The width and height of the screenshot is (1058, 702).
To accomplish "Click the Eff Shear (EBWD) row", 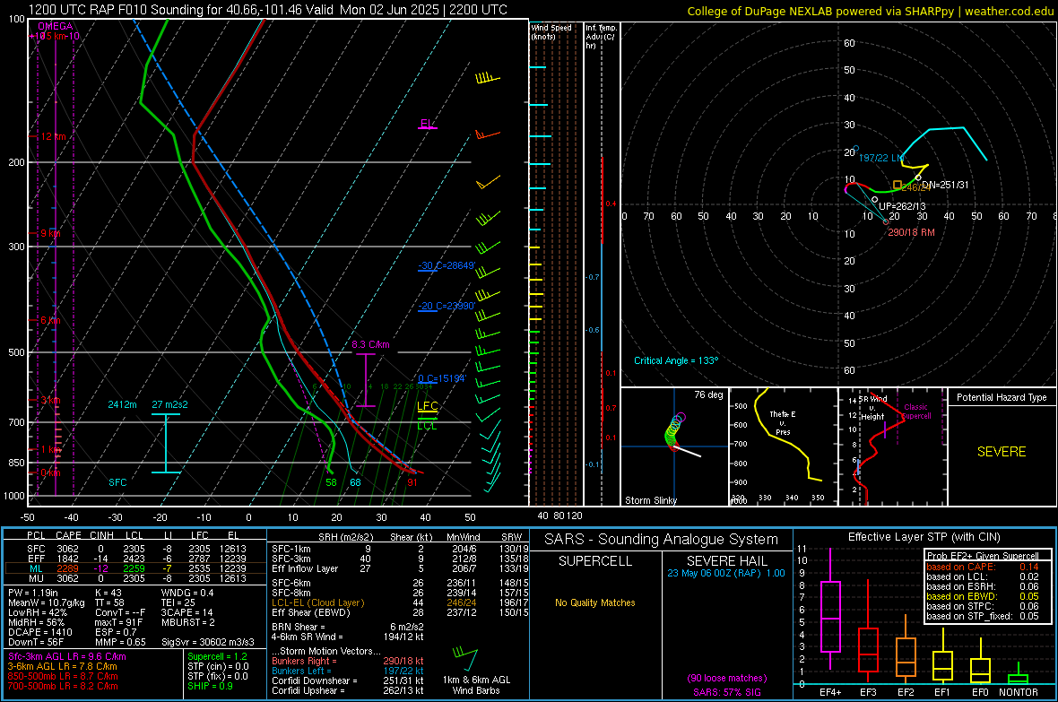I will click(x=401, y=612).
